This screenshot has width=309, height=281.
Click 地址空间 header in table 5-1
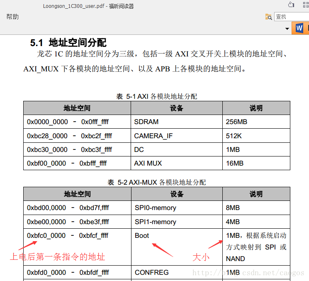(77, 108)
